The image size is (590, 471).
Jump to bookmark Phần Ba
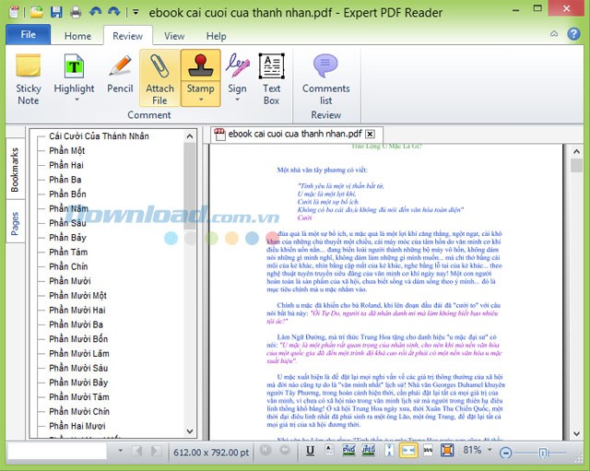coord(65,180)
